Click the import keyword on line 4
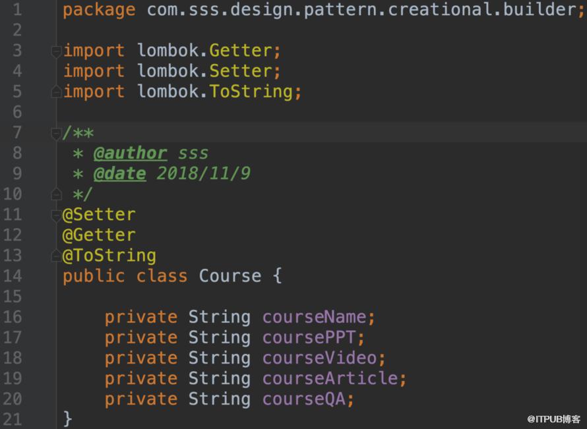The image size is (587, 429). click(x=94, y=71)
